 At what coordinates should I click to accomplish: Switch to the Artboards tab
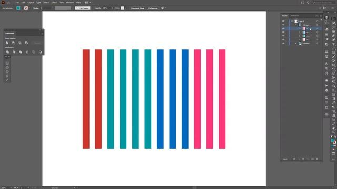pos(294,16)
